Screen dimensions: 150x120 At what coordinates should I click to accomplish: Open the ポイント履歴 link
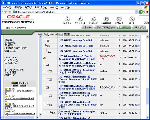pyautogui.click(x=10, y=72)
